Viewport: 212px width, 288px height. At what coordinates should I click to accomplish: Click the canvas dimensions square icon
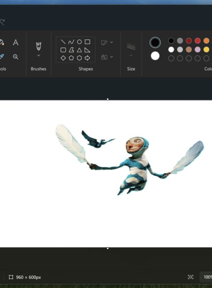(x=11, y=277)
